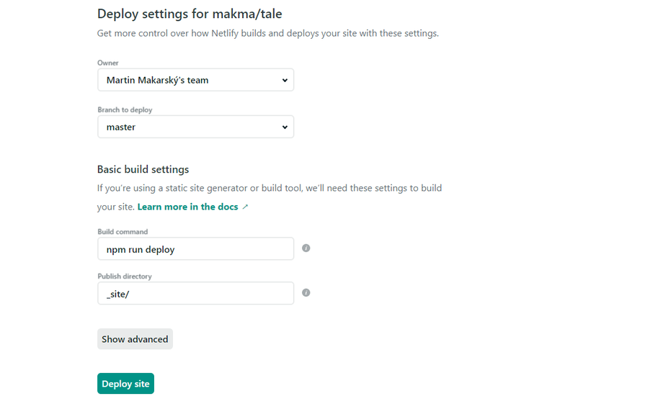Click the Branch to deploy label

coord(125,110)
